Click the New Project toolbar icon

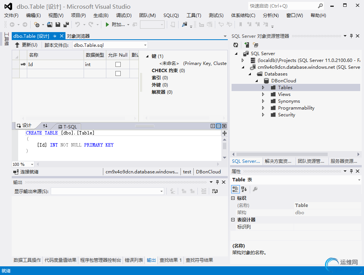point(37,25)
